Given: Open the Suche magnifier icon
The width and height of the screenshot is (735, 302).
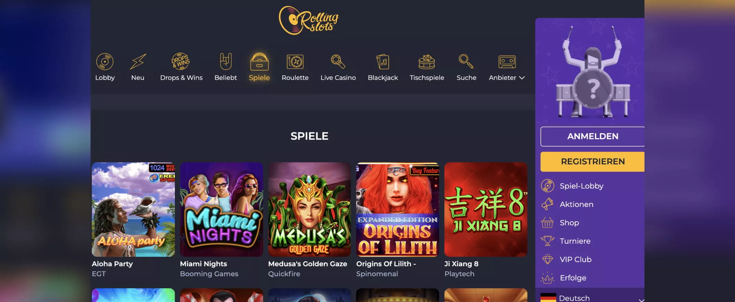Looking at the screenshot, I should click(466, 62).
